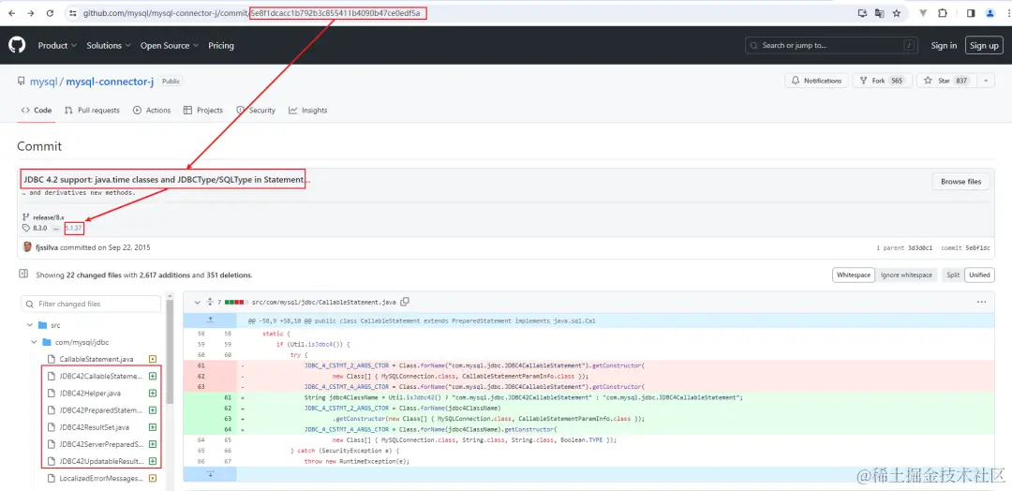Click the Sign up button
The height and width of the screenshot is (491, 1012).
click(984, 45)
